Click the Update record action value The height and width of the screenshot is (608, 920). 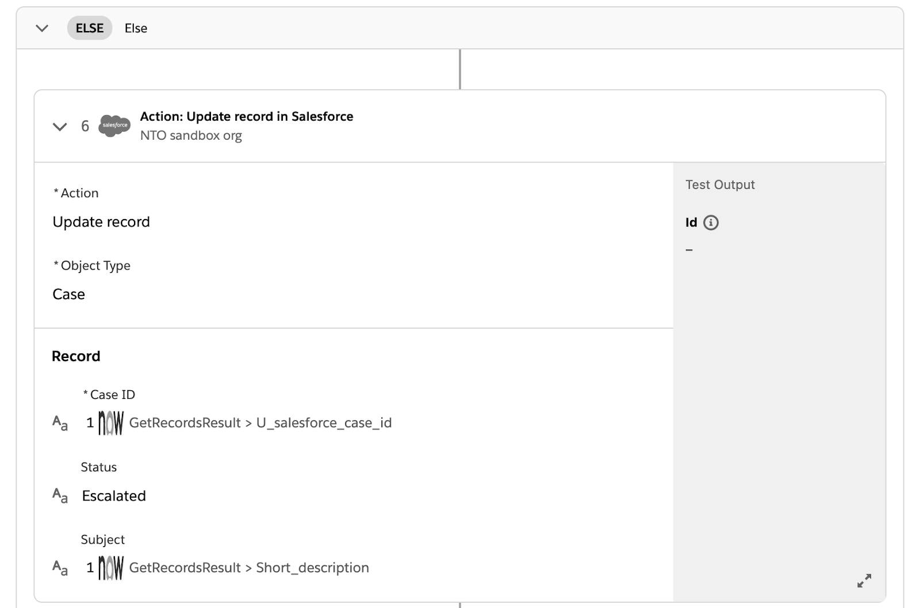(101, 222)
